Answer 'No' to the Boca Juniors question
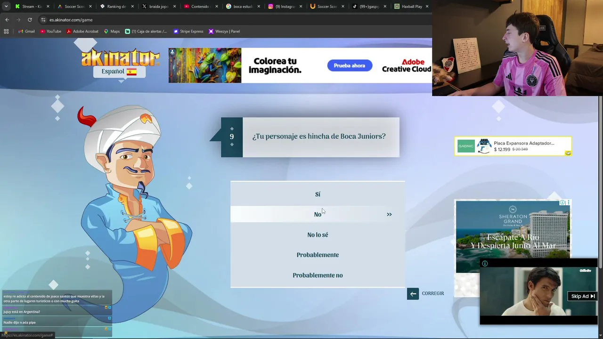This screenshot has height=339, width=603. pos(318,214)
